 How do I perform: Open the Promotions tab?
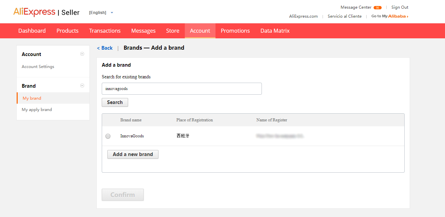(235, 31)
